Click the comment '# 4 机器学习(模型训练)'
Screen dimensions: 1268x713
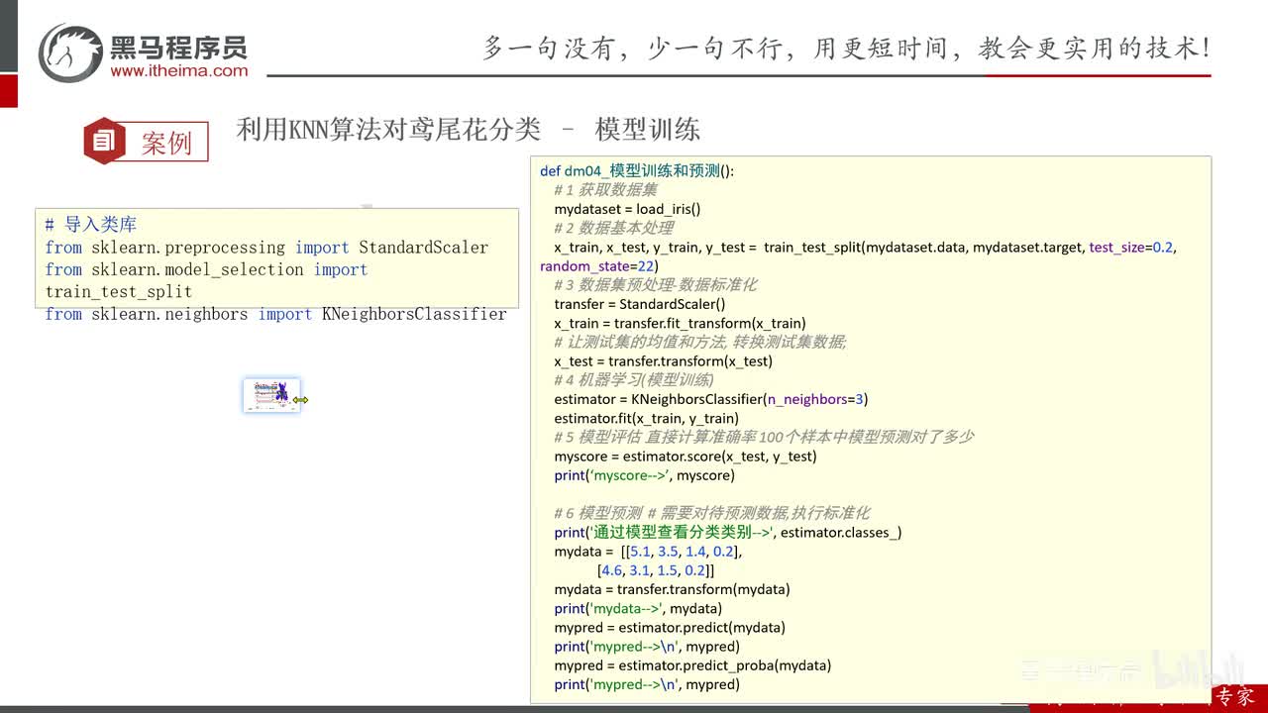coord(634,380)
